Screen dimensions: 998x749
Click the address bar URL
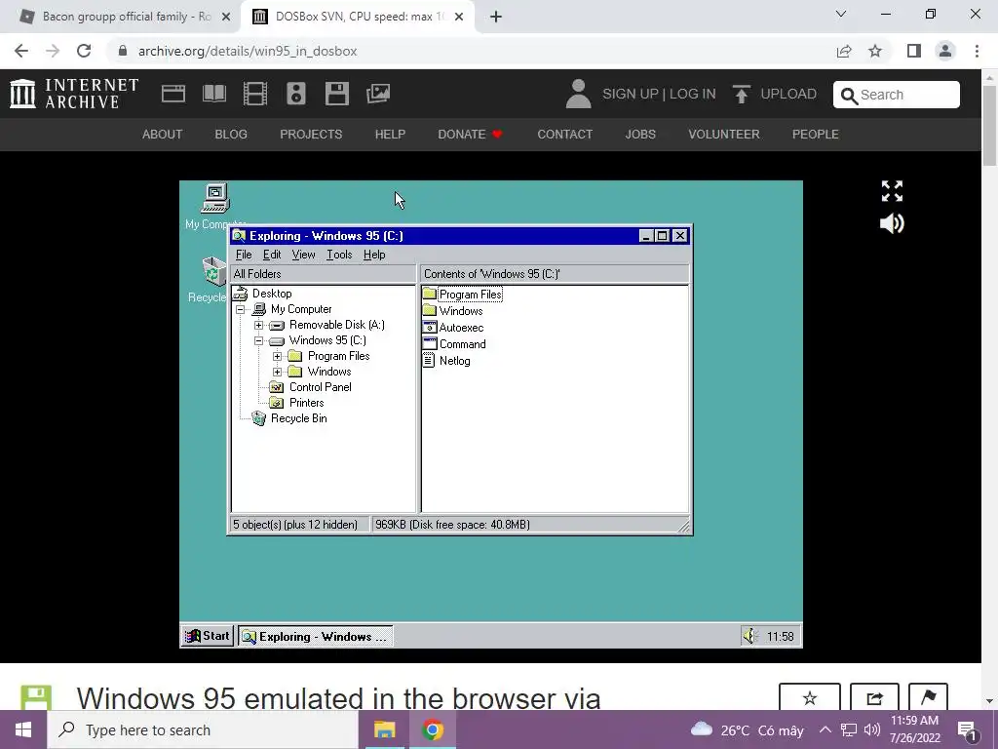click(x=248, y=51)
